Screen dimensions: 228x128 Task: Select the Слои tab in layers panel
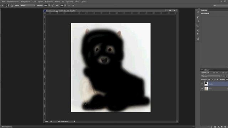206,70
